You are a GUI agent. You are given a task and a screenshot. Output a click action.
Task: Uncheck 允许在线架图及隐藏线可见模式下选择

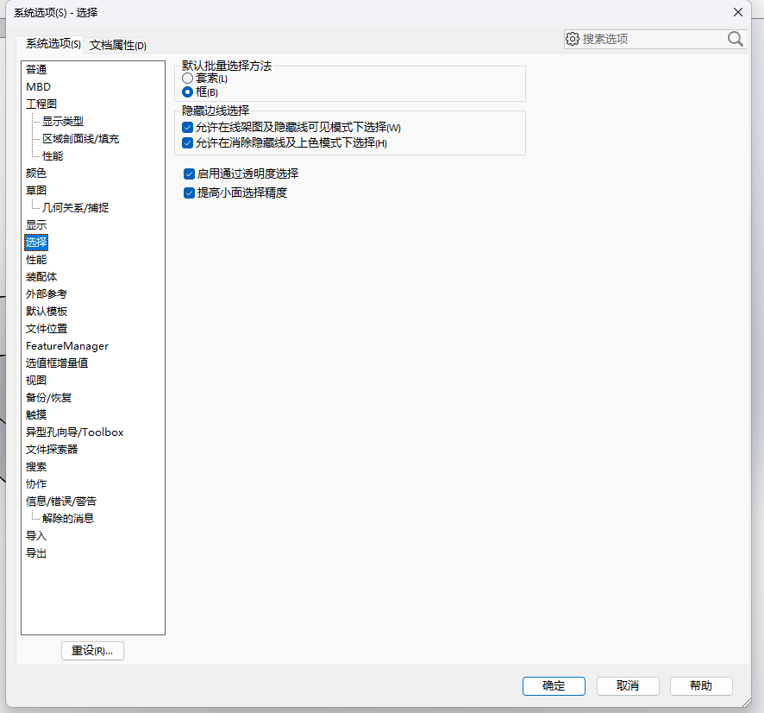[188, 127]
